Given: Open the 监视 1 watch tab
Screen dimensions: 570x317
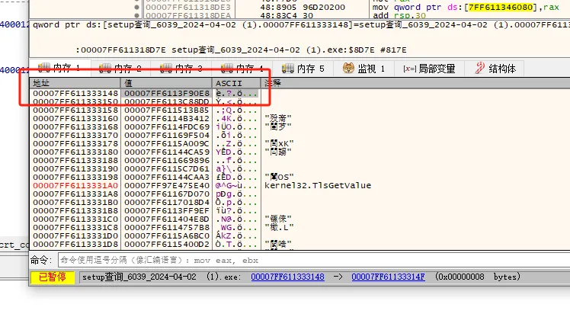Looking at the screenshot, I should point(363,69).
